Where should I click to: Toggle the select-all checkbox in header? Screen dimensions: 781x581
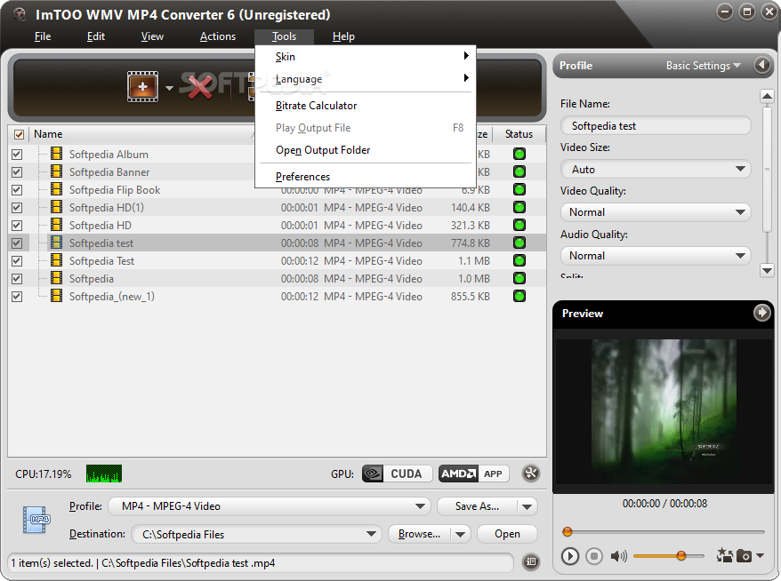[19, 134]
